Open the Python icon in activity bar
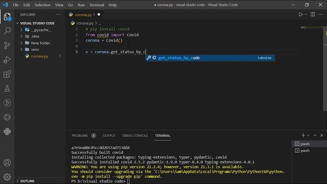 point(7,131)
